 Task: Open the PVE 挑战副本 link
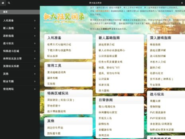pyautogui.click(x=158, y=112)
